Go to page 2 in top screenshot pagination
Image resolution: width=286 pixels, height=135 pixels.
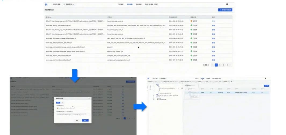coord(220,65)
